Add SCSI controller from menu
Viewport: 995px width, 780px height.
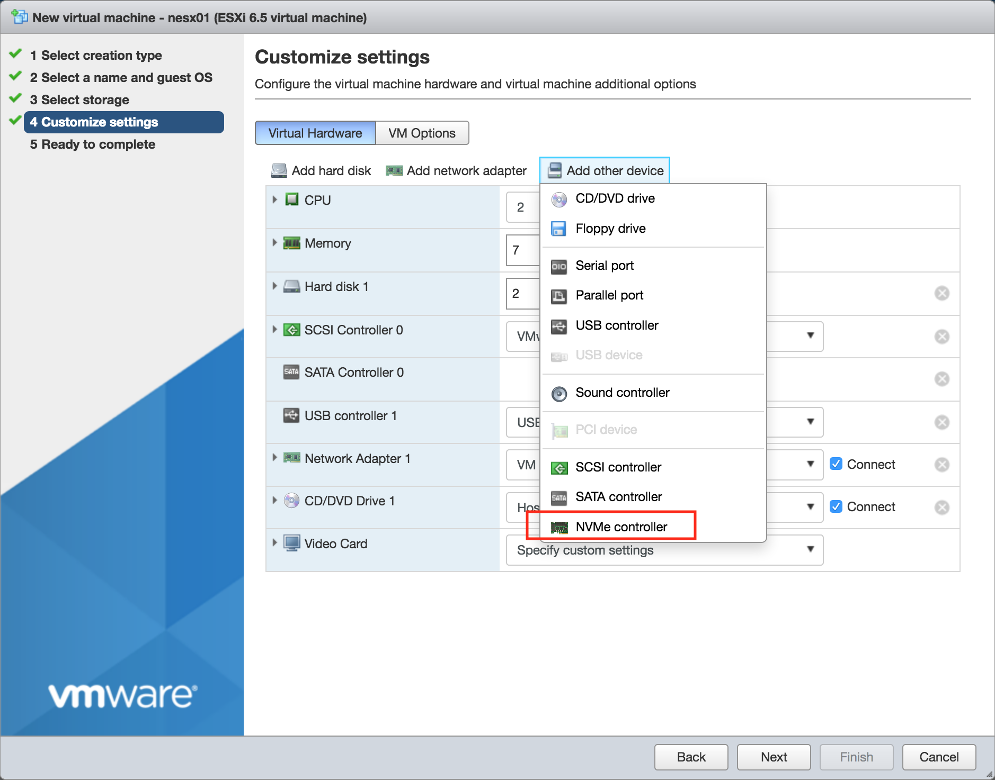click(653, 467)
